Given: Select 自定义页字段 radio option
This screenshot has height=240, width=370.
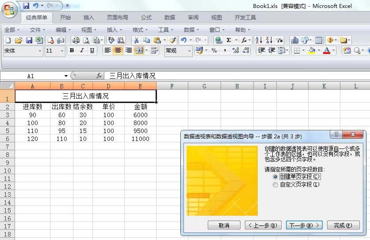Looking at the screenshot, I should pyautogui.click(x=275, y=185).
